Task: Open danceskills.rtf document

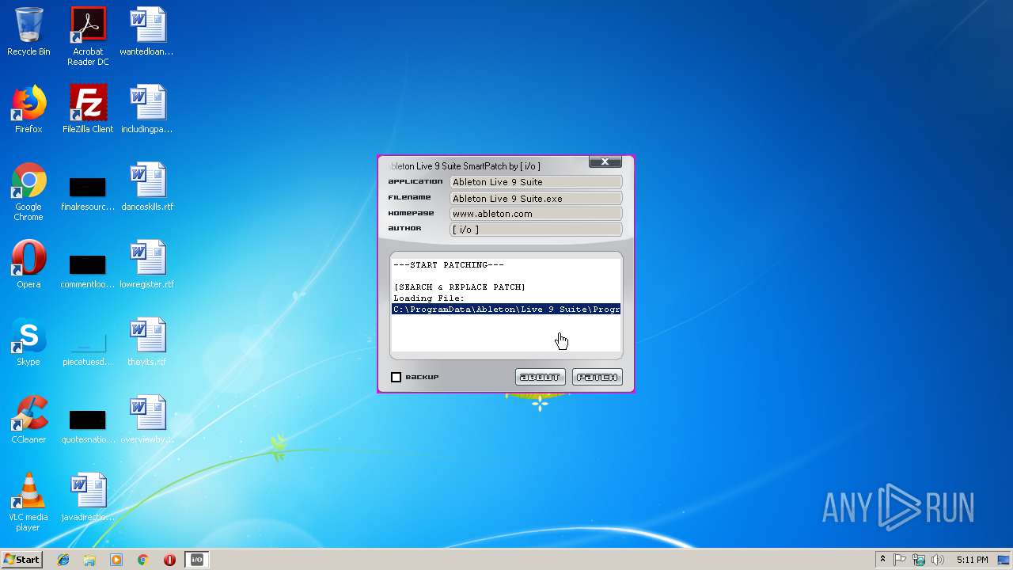Action: (147, 187)
